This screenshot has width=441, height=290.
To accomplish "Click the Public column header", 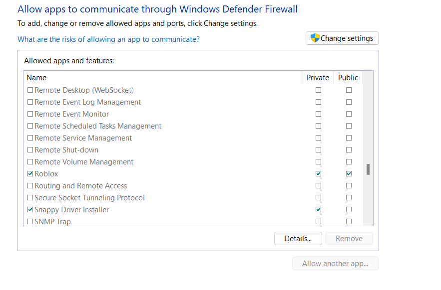I will [348, 78].
